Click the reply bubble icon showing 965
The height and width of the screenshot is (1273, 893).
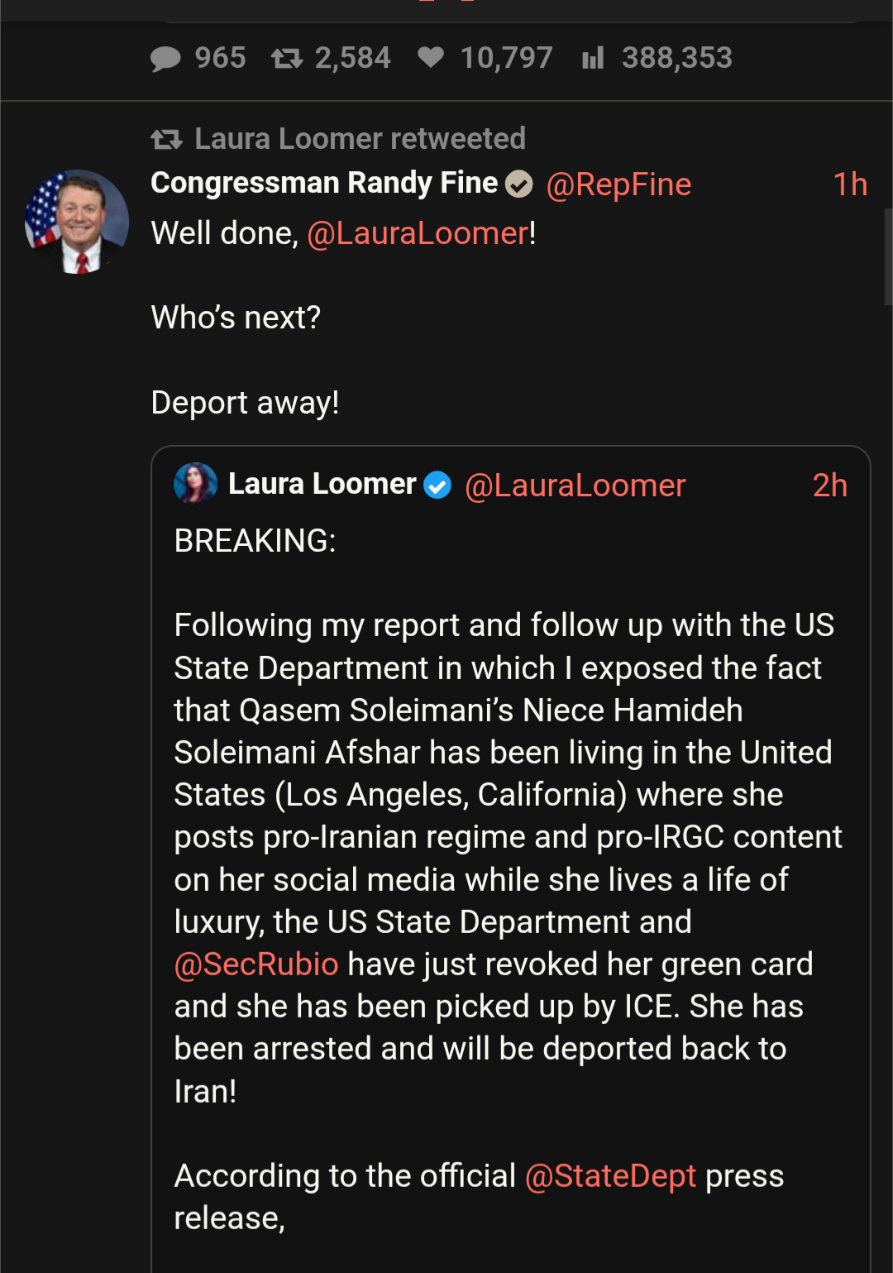tap(165, 59)
